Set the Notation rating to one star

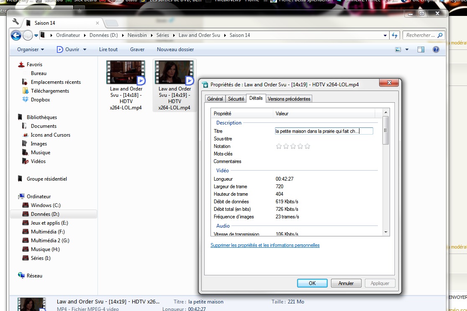[x=279, y=146]
